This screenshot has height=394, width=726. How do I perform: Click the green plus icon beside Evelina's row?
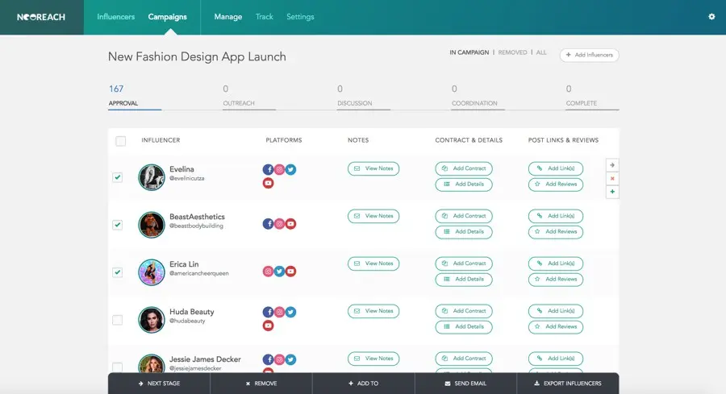click(612, 192)
